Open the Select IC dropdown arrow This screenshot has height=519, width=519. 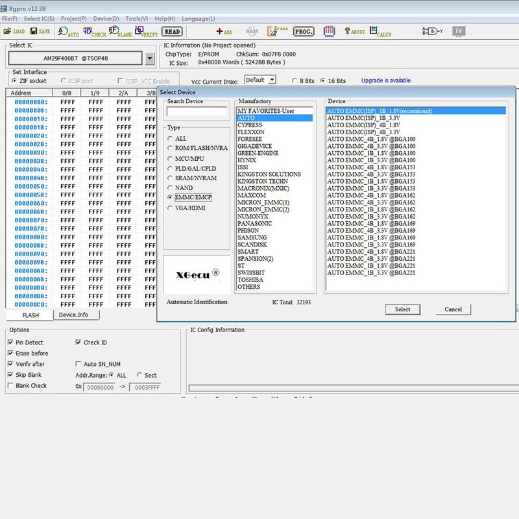click(x=150, y=58)
